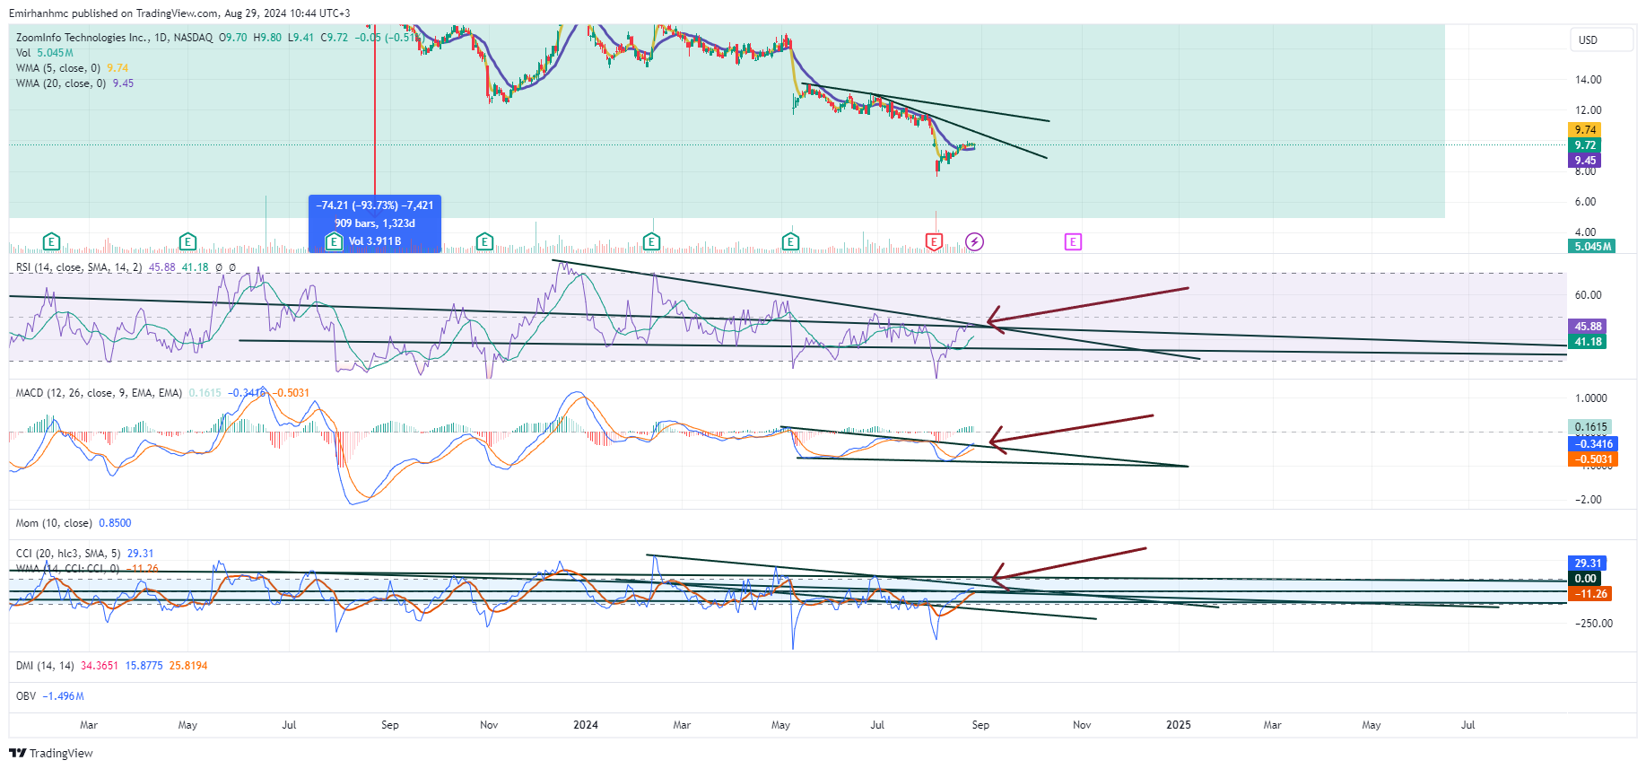Viewport: 1646px width, 769px height.
Task: Click the earnings E marker inside blue measure tooltip
Action: click(x=334, y=241)
